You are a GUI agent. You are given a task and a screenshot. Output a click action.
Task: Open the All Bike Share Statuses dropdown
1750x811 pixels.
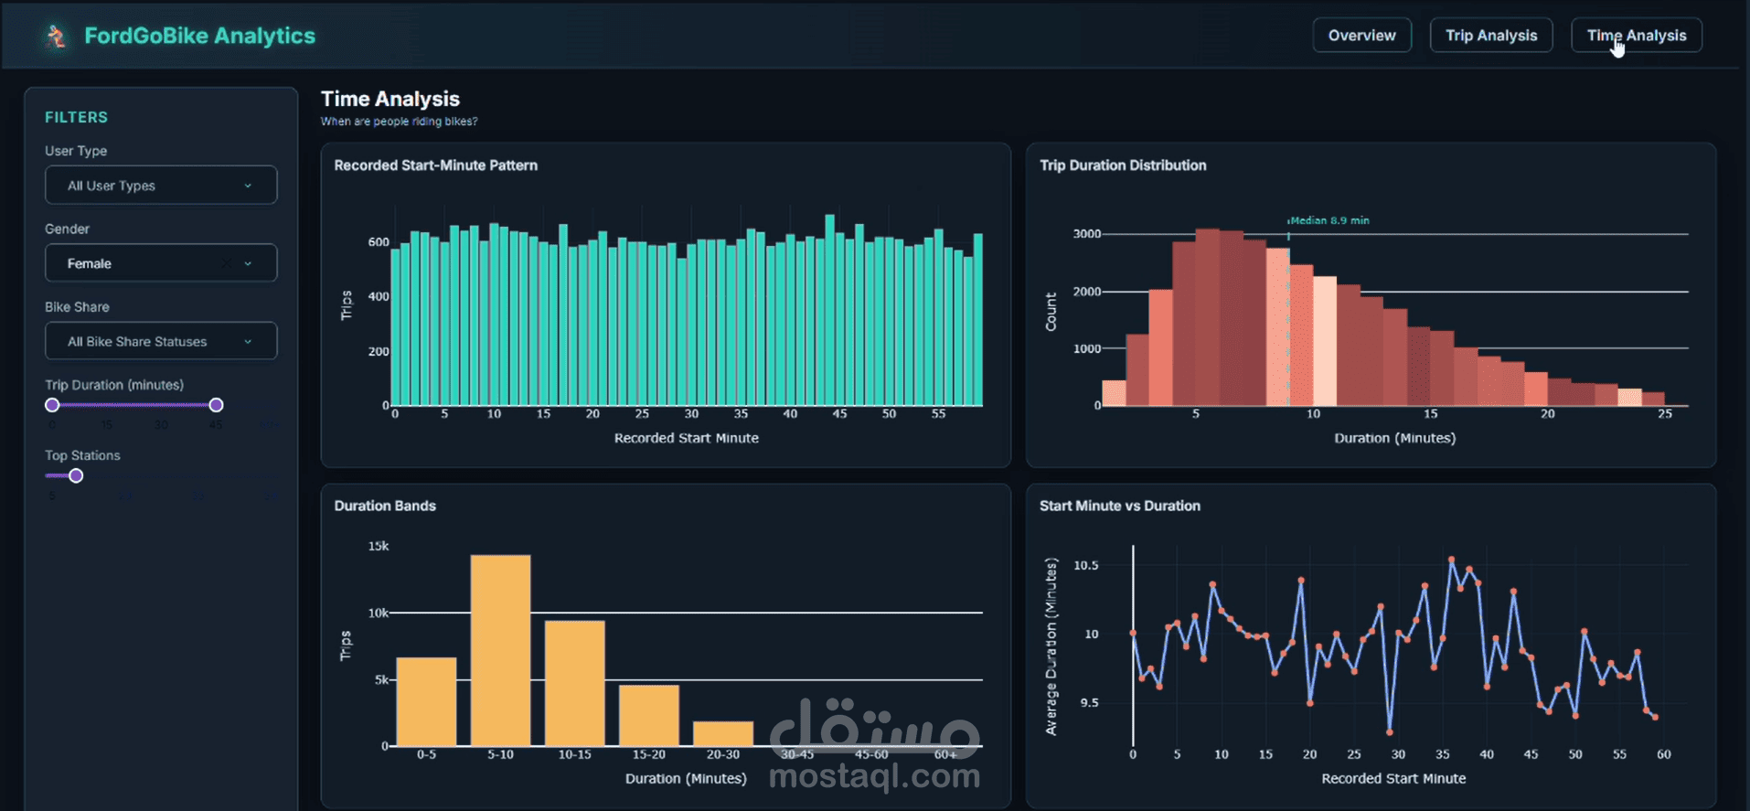pos(161,341)
